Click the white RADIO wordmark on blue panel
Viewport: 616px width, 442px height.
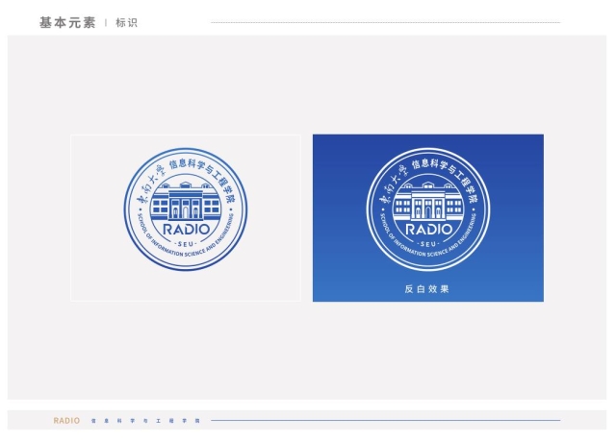pyautogui.click(x=428, y=230)
